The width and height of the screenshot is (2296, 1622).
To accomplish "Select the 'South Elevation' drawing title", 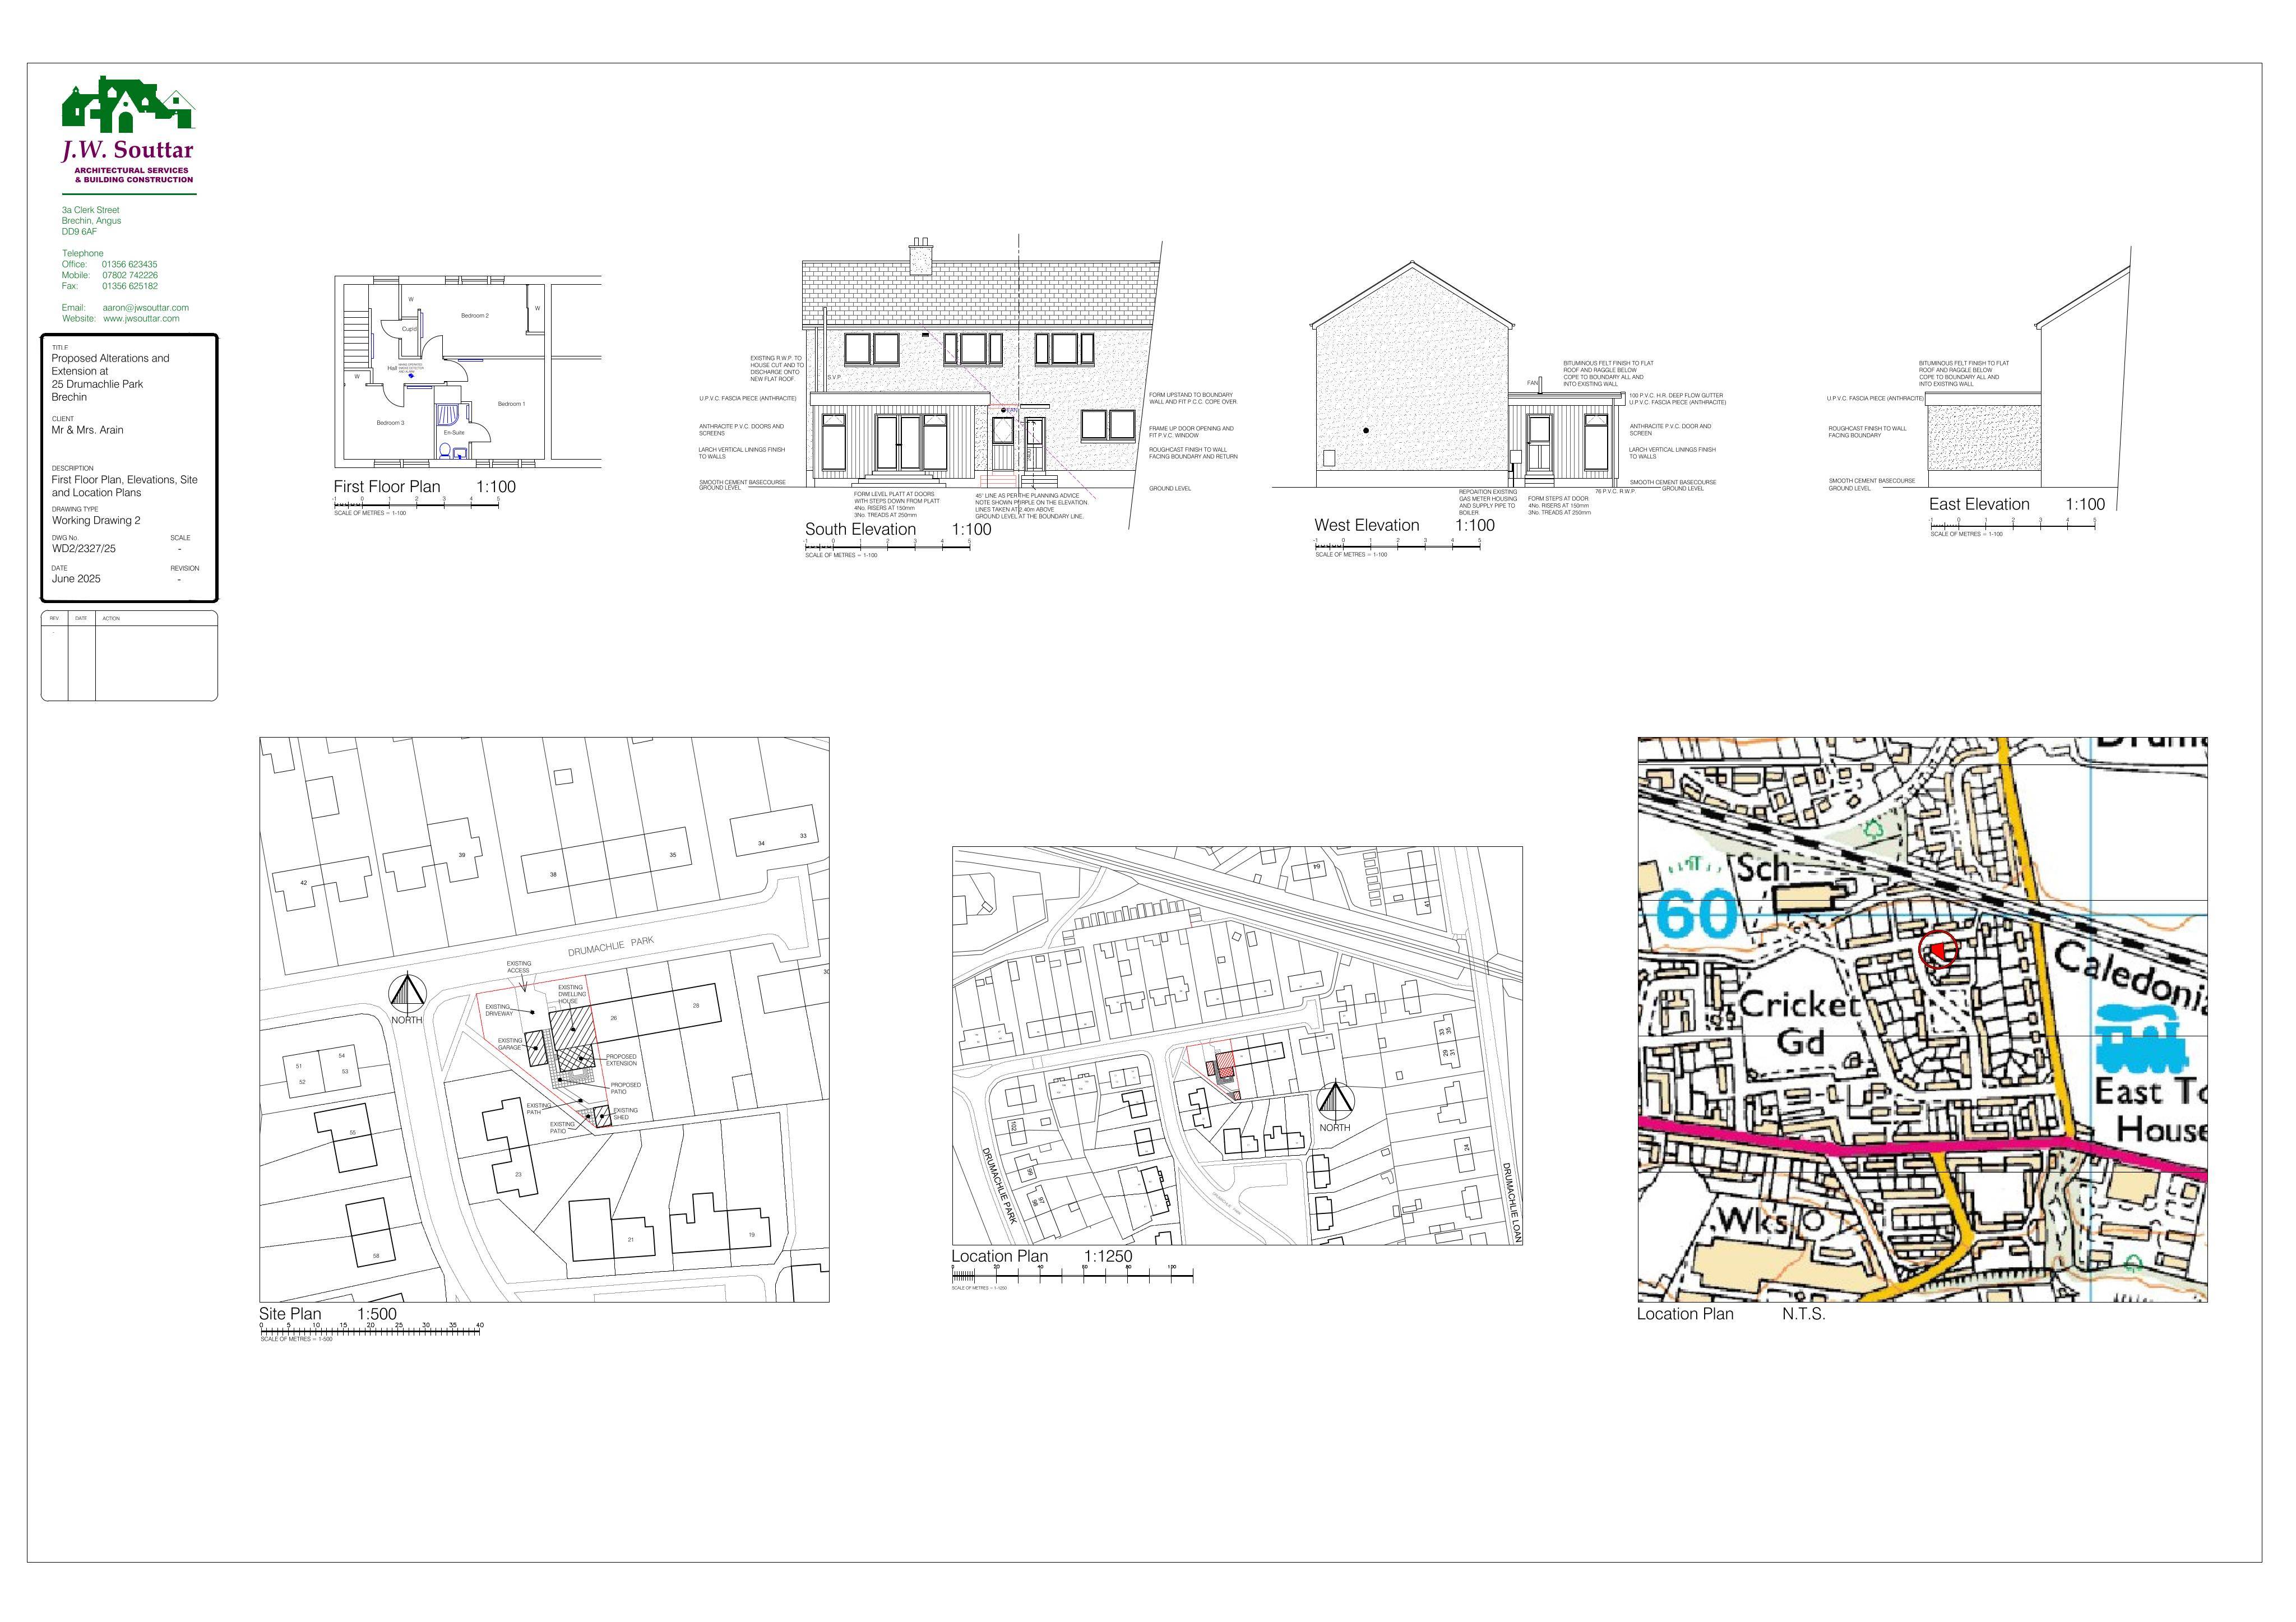I will coord(860,530).
